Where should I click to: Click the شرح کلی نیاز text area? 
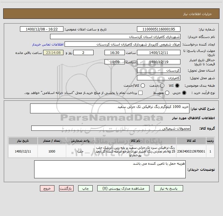pyautogui.click(x=110, y=108)
